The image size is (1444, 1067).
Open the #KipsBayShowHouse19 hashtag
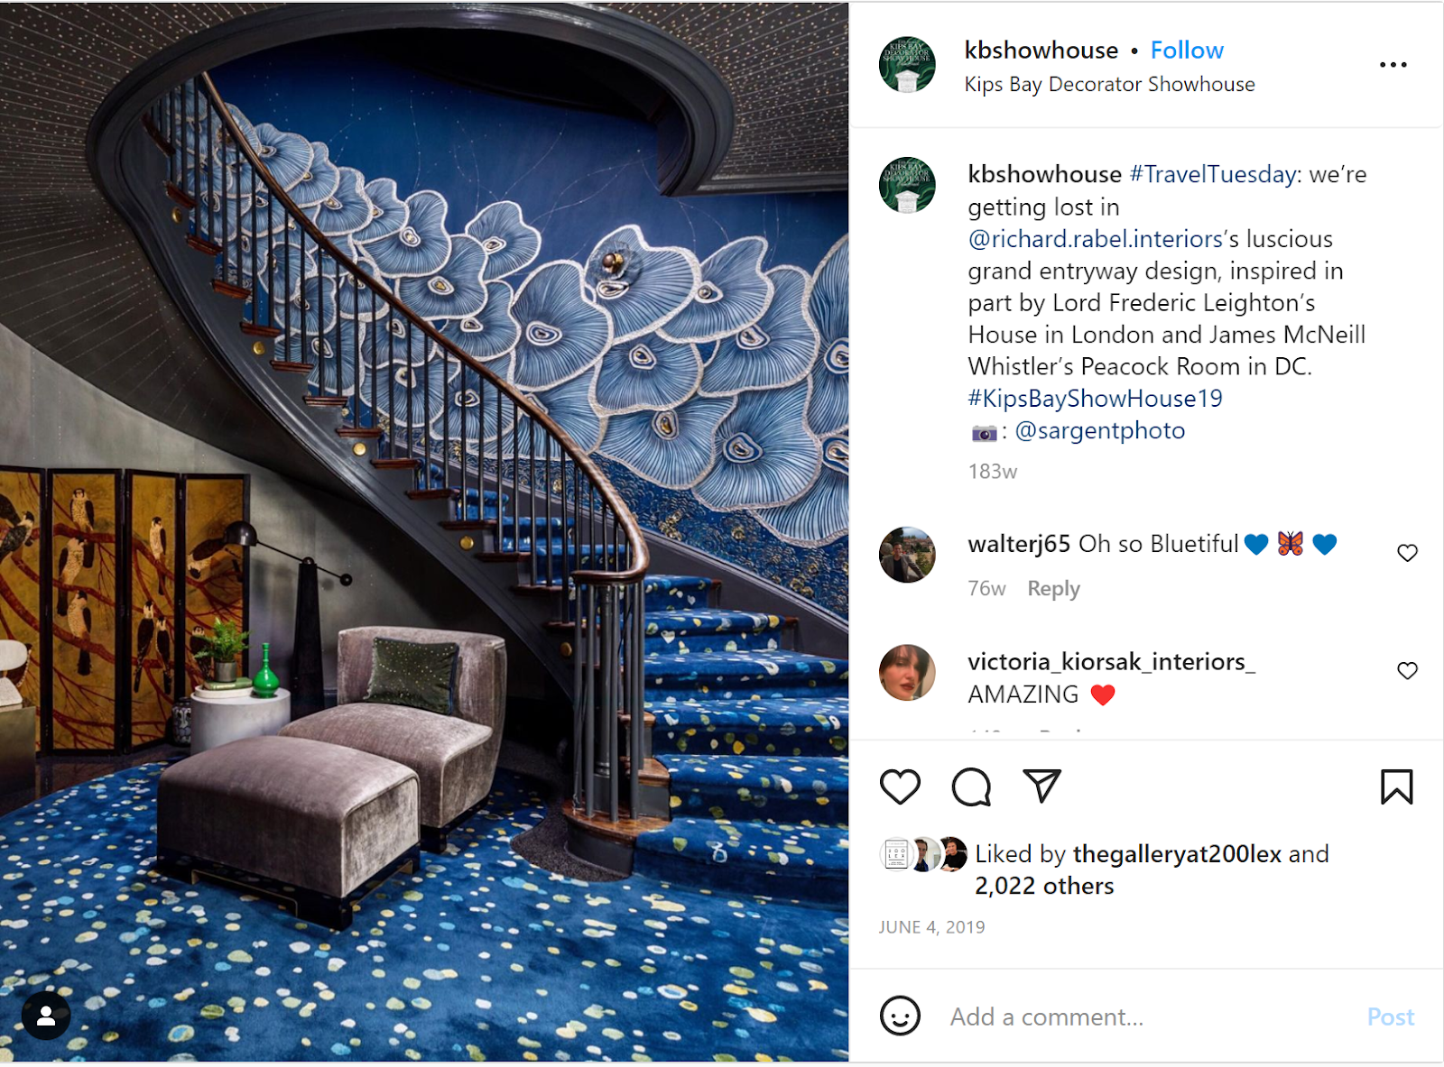click(x=1095, y=399)
